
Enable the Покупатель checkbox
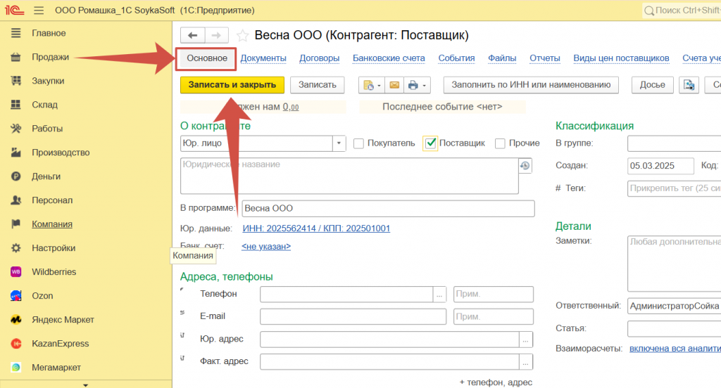pyautogui.click(x=359, y=143)
